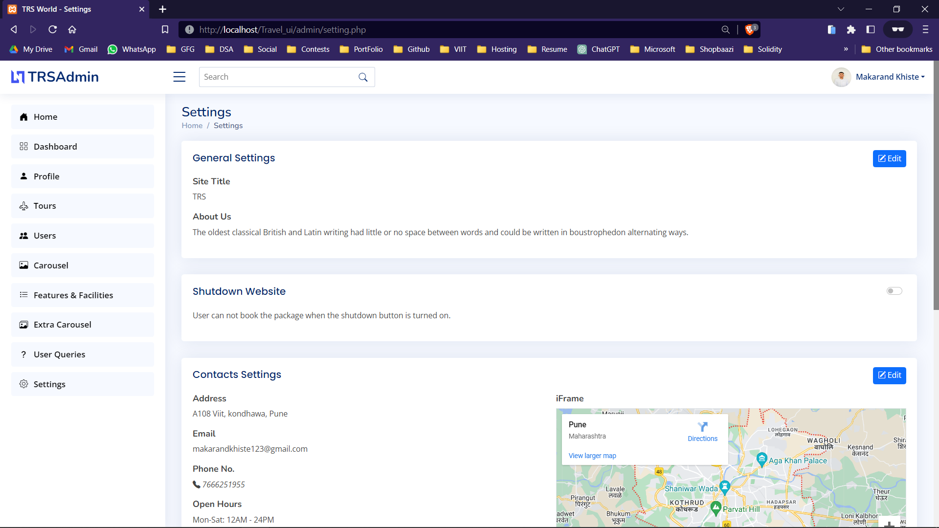Open Other bookmarks folder
Screen dimensions: 939x528
(x=897, y=49)
